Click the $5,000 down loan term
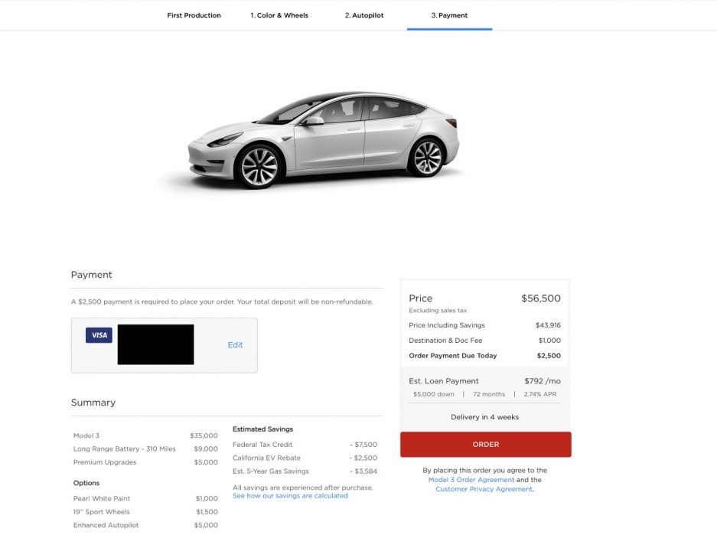717x551 pixels. tap(434, 394)
